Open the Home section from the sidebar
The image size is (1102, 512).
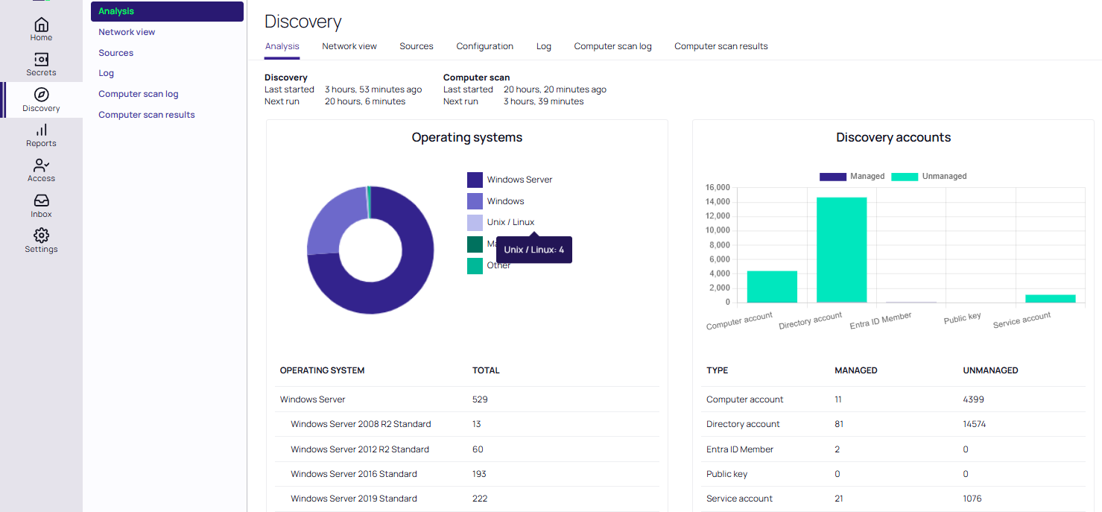pyautogui.click(x=41, y=30)
